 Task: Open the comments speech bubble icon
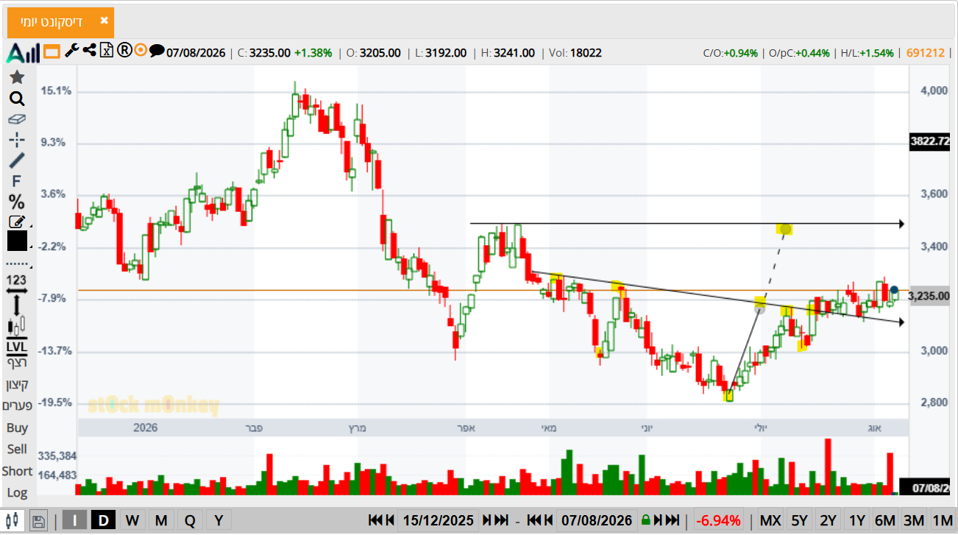157,51
